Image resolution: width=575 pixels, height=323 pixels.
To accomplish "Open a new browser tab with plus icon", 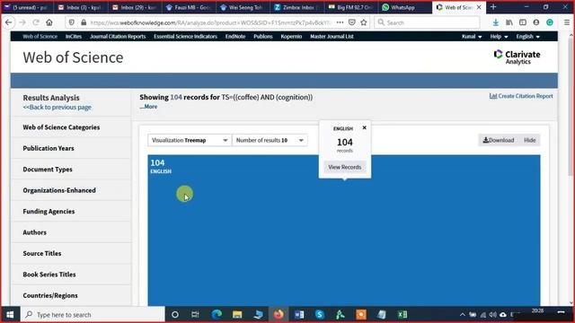I will (x=493, y=7).
